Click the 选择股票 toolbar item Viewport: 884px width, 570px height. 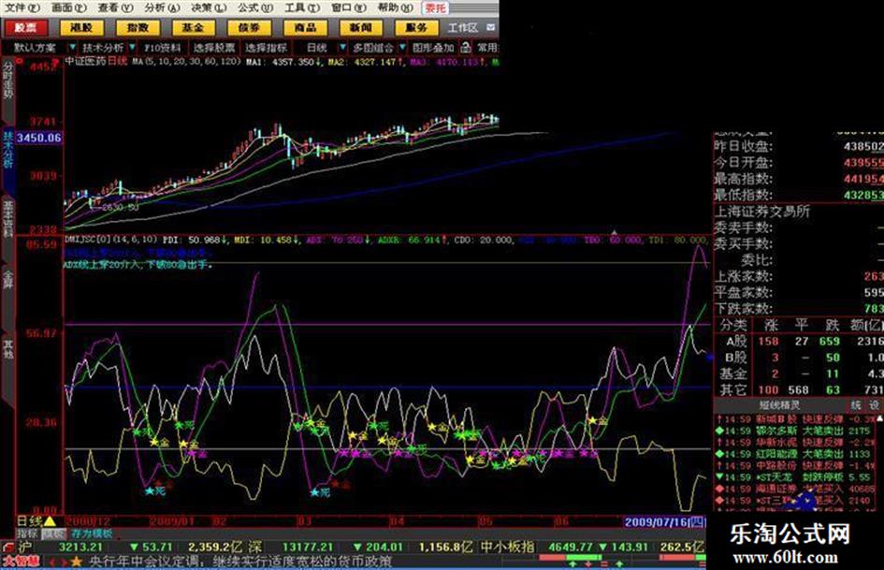(x=214, y=48)
